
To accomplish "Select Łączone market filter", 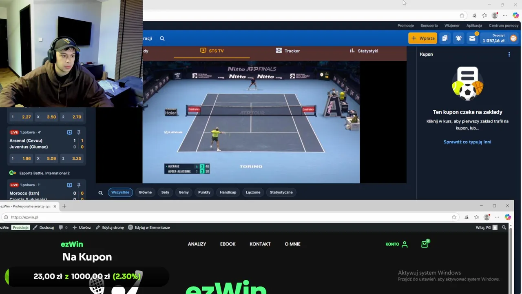I will 253,192.
